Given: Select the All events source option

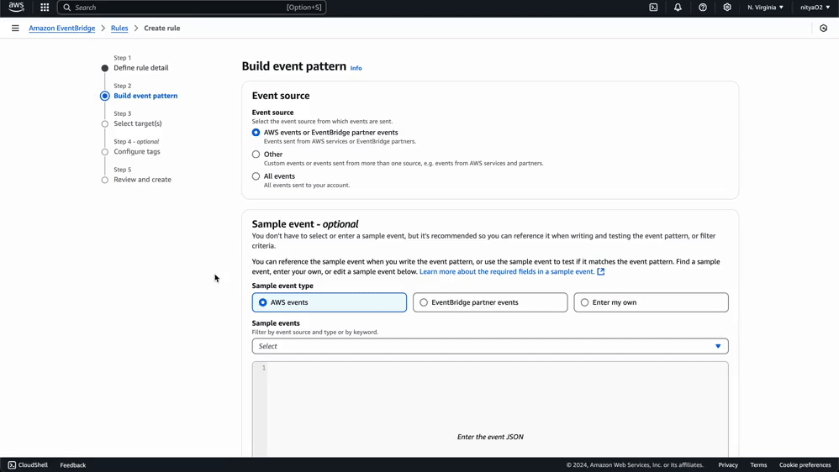Looking at the screenshot, I should pyautogui.click(x=256, y=176).
